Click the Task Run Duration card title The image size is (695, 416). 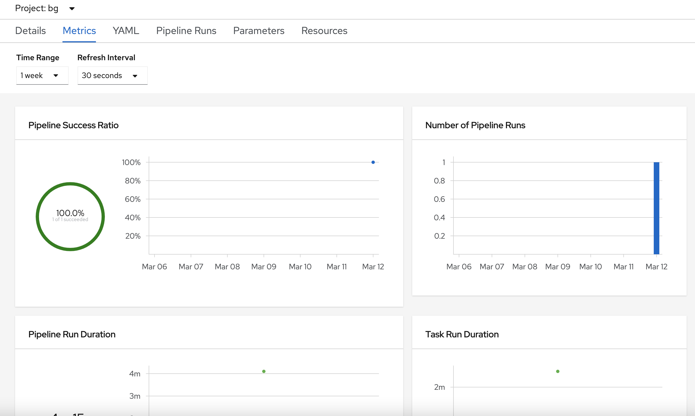pyautogui.click(x=462, y=334)
